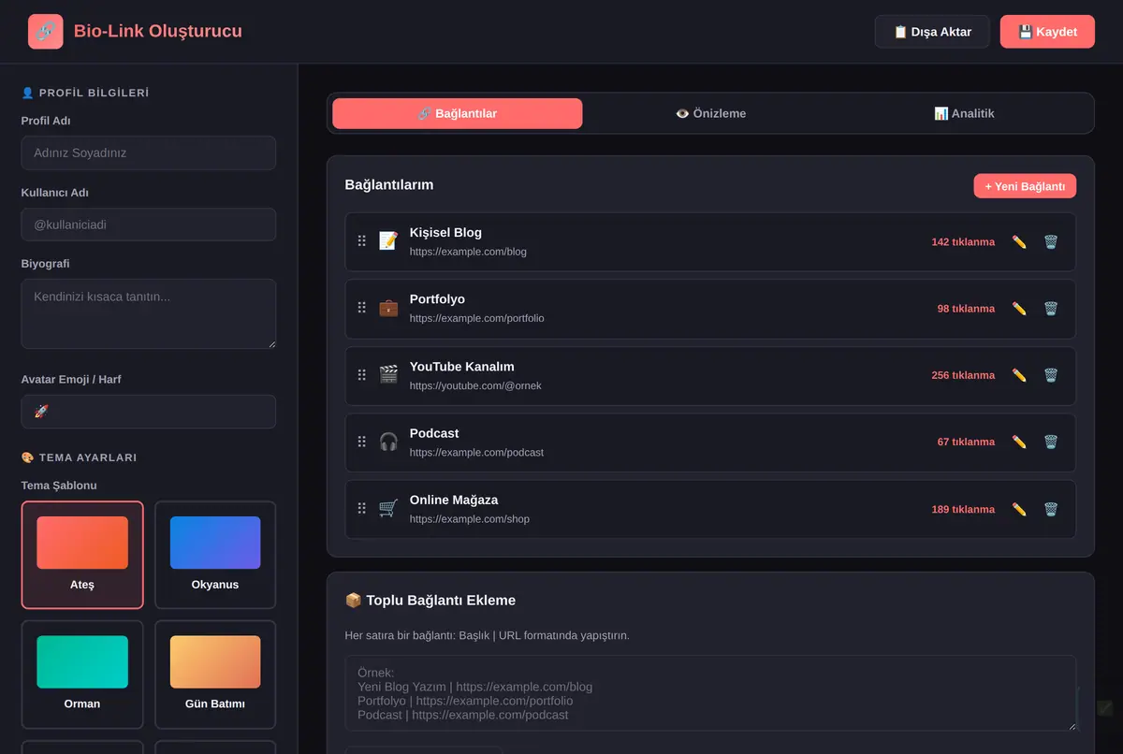Click the Bio-Link chain logo icon
The image size is (1123, 754).
click(46, 32)
